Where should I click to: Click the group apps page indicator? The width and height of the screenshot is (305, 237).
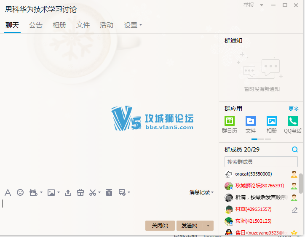pos(261,139)
